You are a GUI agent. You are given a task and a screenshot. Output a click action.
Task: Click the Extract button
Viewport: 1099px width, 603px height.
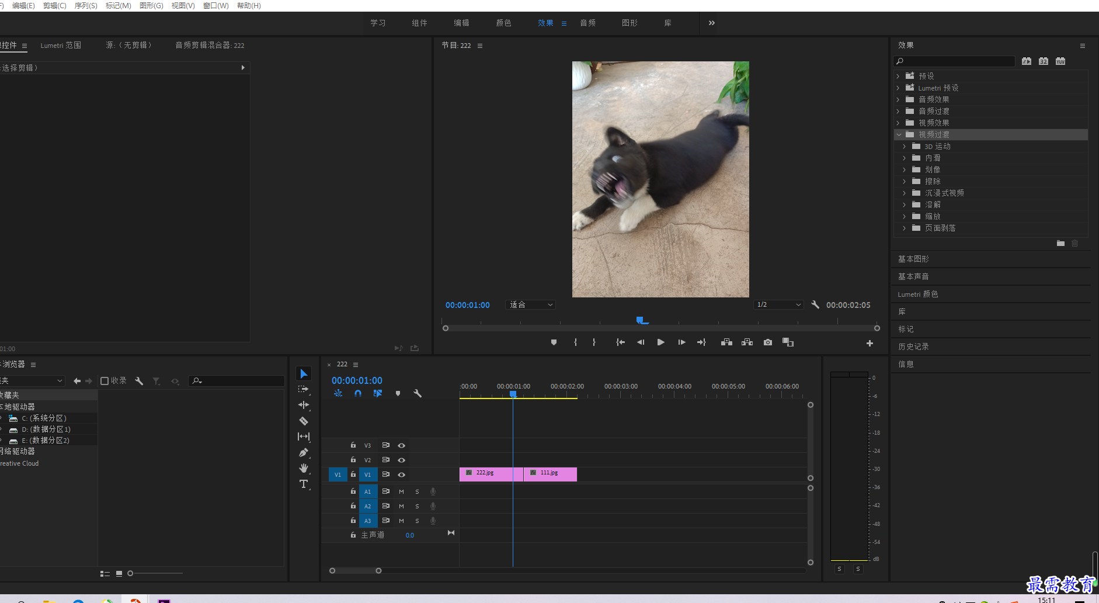(x=747, y=342)
